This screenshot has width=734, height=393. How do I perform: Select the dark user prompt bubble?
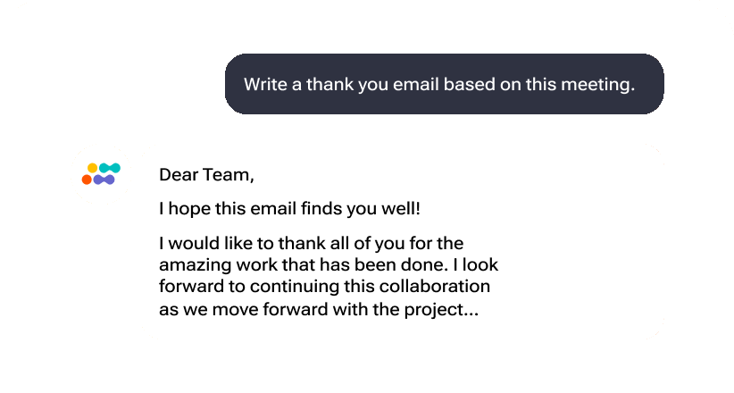pos(444,84)
